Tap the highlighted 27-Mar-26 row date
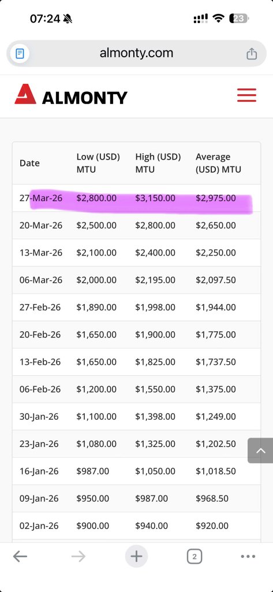This screenshot has height=592, width=273. pos(41,198)
